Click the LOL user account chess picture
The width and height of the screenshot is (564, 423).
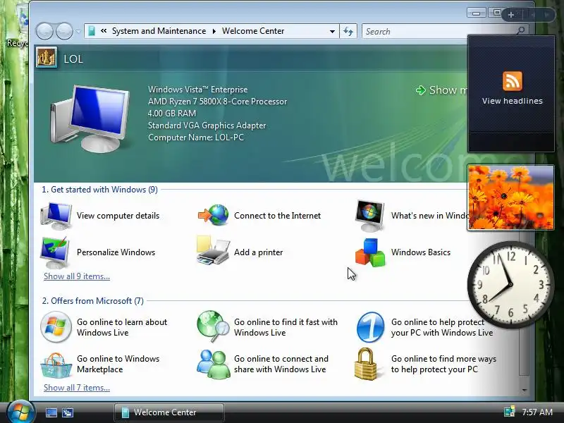[x=47, y=58]
